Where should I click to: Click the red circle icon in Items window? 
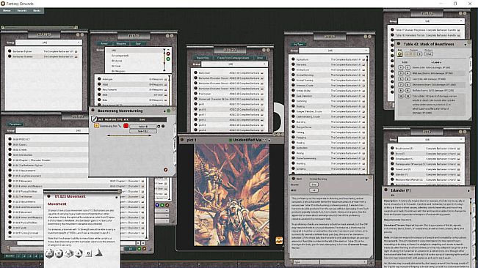click(x=168, y=53)
